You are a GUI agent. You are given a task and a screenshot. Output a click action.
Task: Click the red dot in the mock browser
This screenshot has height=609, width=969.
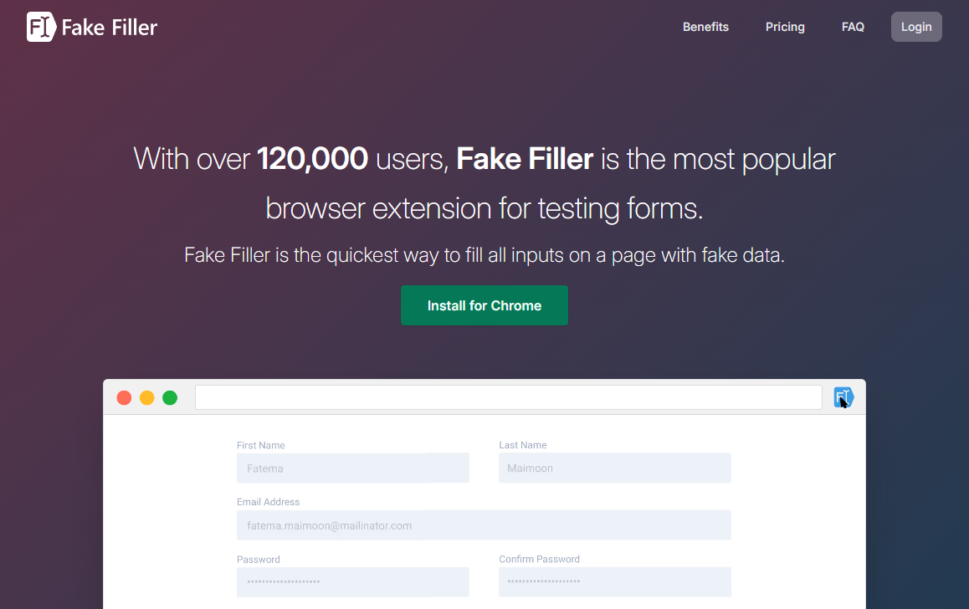124,397
